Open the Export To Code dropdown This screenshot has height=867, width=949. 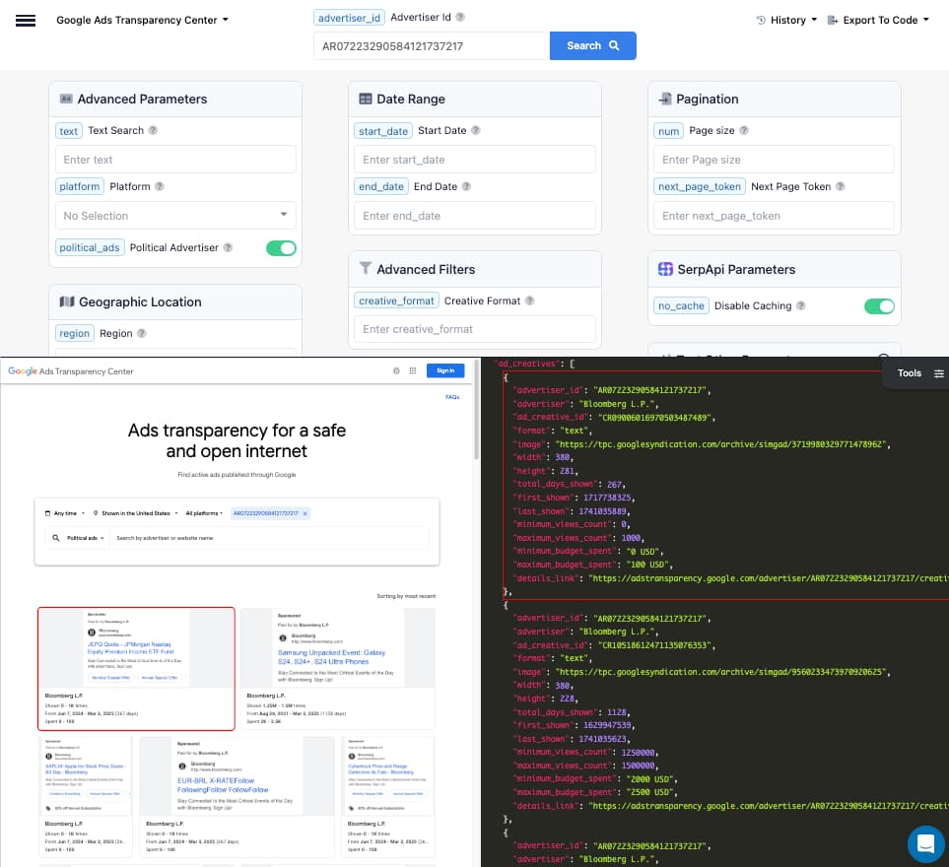(878, 20)
